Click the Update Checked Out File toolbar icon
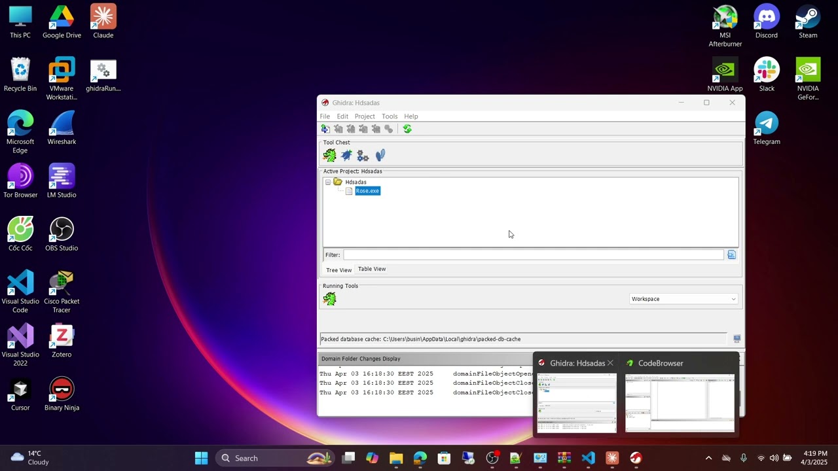The height and width of the screenshot is (471, 838). coord(350,129)
